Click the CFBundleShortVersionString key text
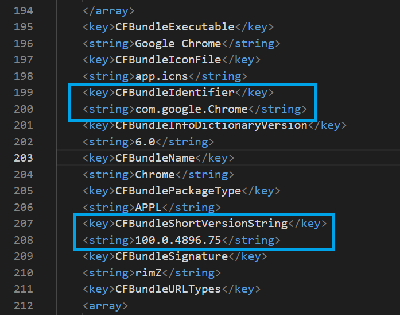Viewport: 400px width, 315px height. pos(201,224)
